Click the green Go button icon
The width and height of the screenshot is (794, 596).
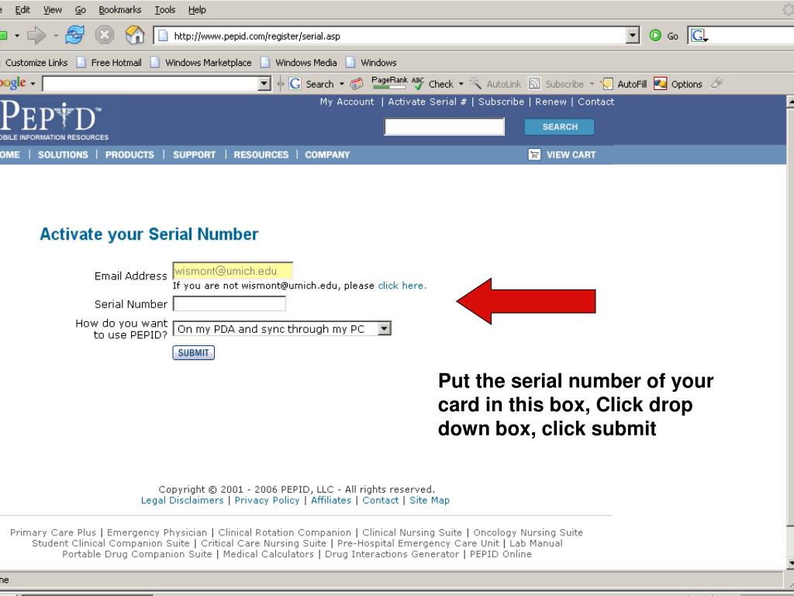tap(655, 36)
